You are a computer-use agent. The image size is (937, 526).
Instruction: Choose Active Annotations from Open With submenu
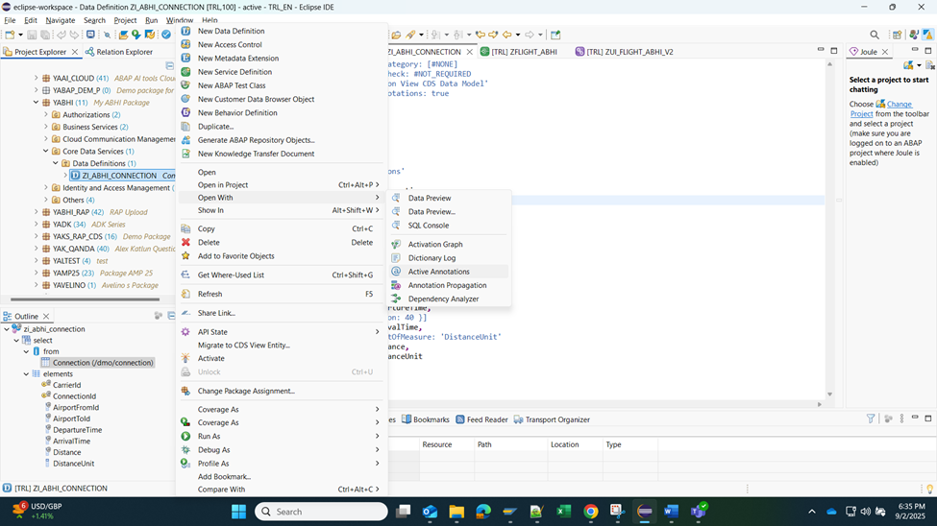(438, 272)
